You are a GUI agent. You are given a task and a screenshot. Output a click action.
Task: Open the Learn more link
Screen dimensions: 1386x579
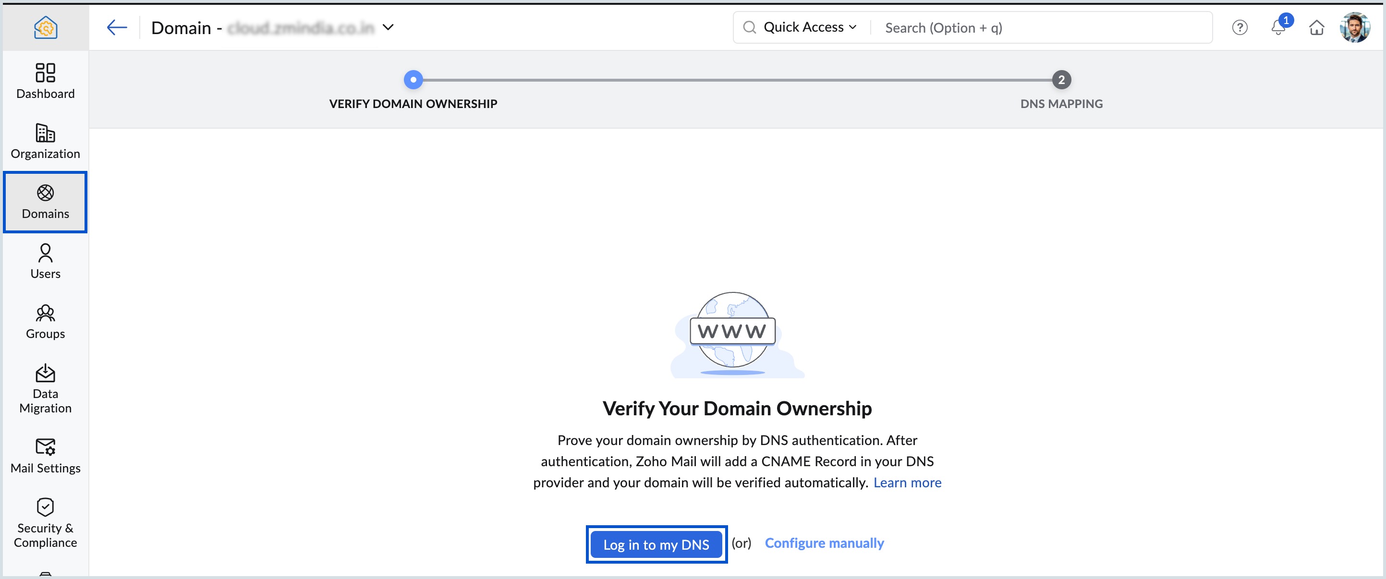907,482
